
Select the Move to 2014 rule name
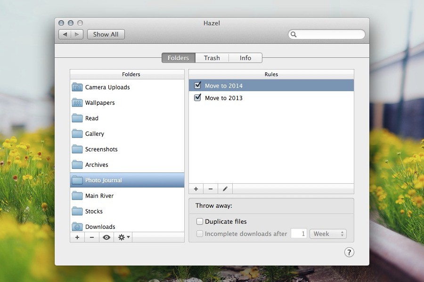(x=224, y=86)
